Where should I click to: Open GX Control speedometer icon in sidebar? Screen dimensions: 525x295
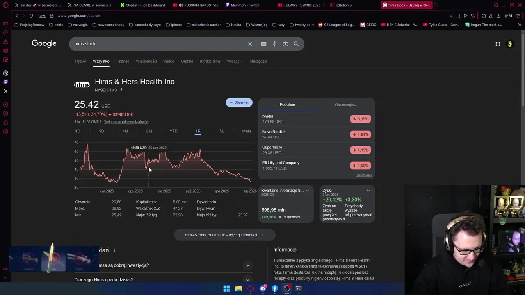(x=5, y=33)
